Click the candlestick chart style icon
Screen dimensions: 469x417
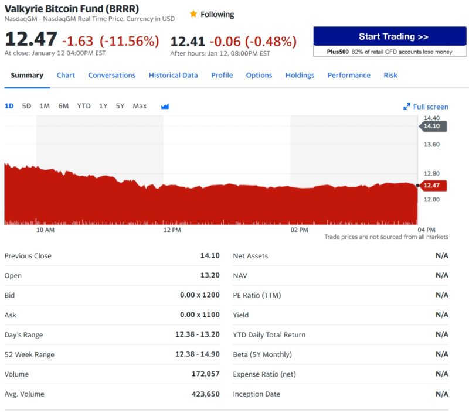[x=164, y=106]
